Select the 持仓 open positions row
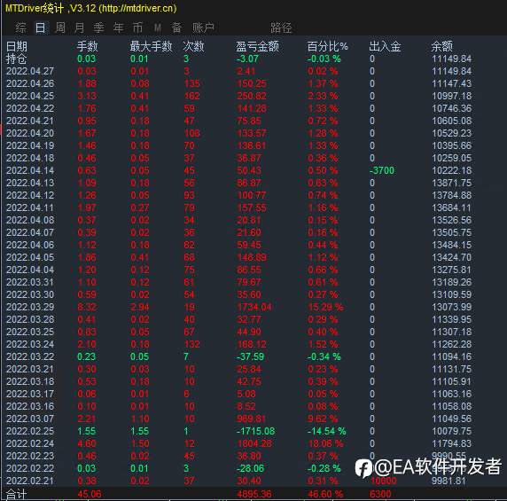The height and width of the screenshot is (501, 507). click(x=238, y=59)
